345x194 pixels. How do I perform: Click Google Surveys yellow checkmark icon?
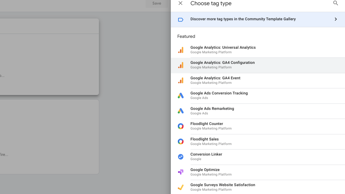(181, 187)
